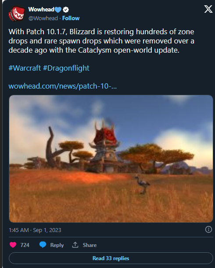Open the @Wowhead handle
215x268 pixels.
click(x=43, y=18)
